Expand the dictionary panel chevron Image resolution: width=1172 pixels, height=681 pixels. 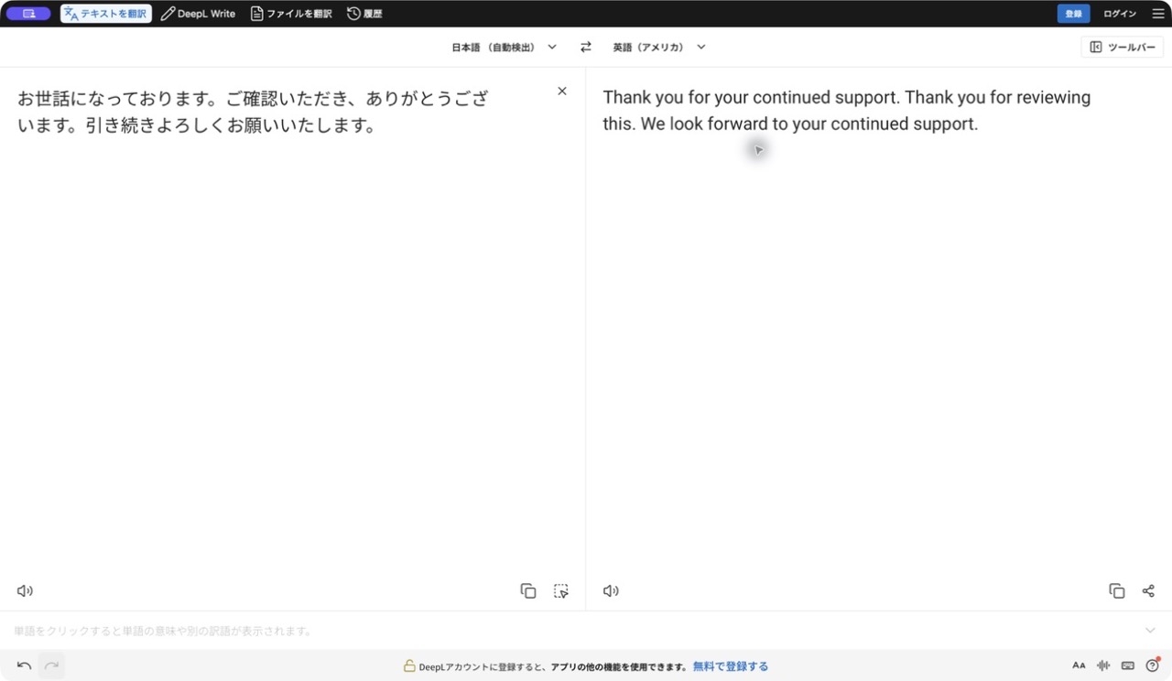click(x=1151, y=631)
